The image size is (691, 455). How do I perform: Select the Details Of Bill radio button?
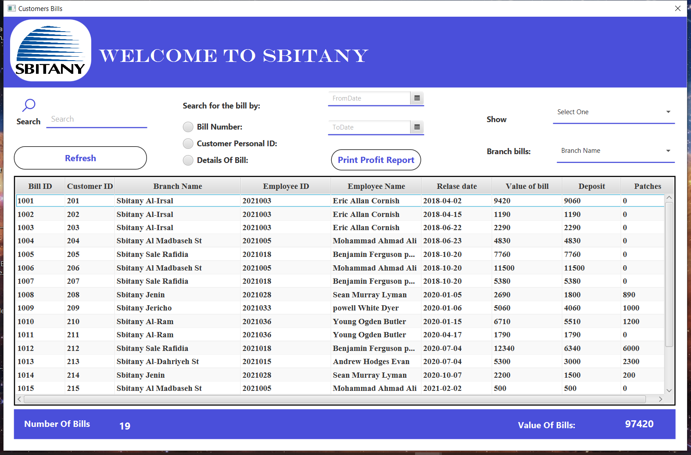point(188,160)
